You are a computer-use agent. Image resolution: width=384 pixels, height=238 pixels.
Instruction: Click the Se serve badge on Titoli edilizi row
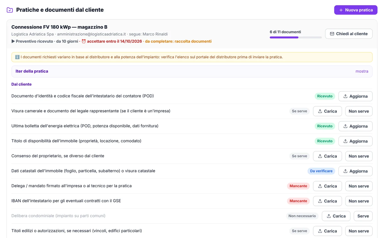(x=300, y=231)
